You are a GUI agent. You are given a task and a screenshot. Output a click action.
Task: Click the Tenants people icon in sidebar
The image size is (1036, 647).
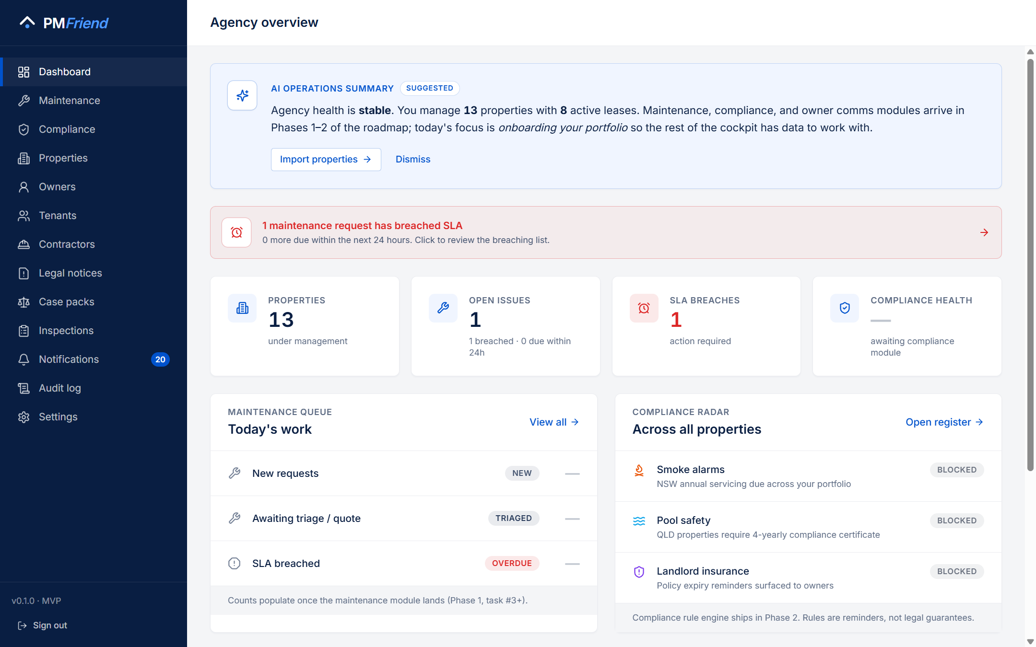pyautogui.click(x=24, y=216)
